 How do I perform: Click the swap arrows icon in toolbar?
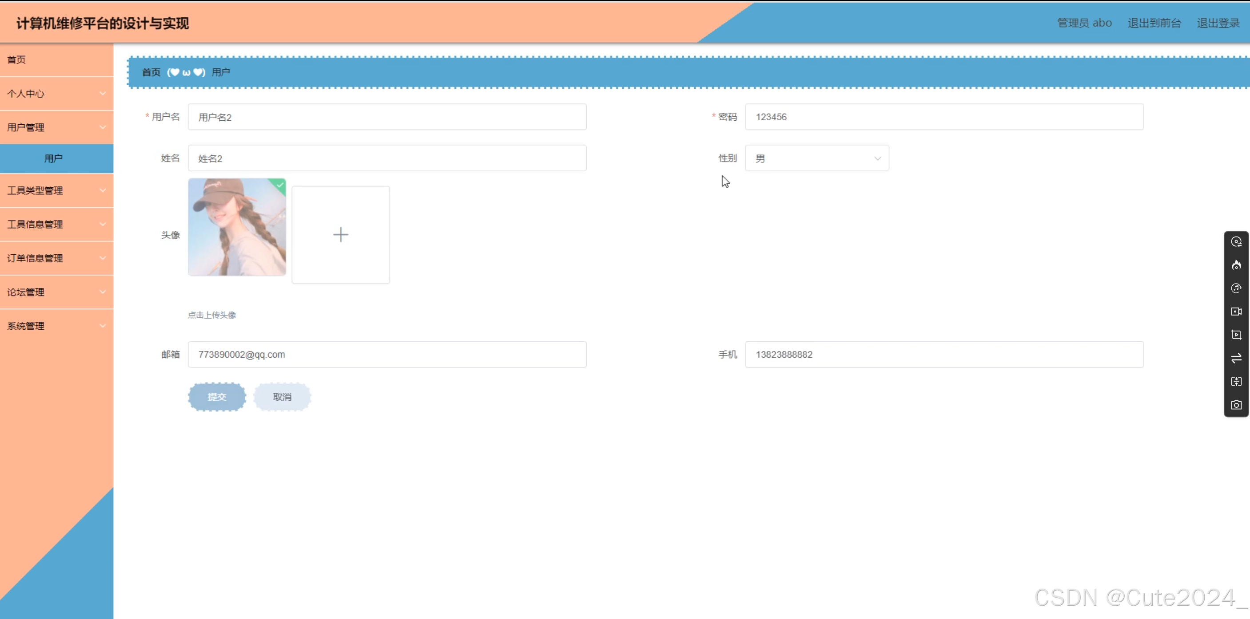pos(1236,358)
